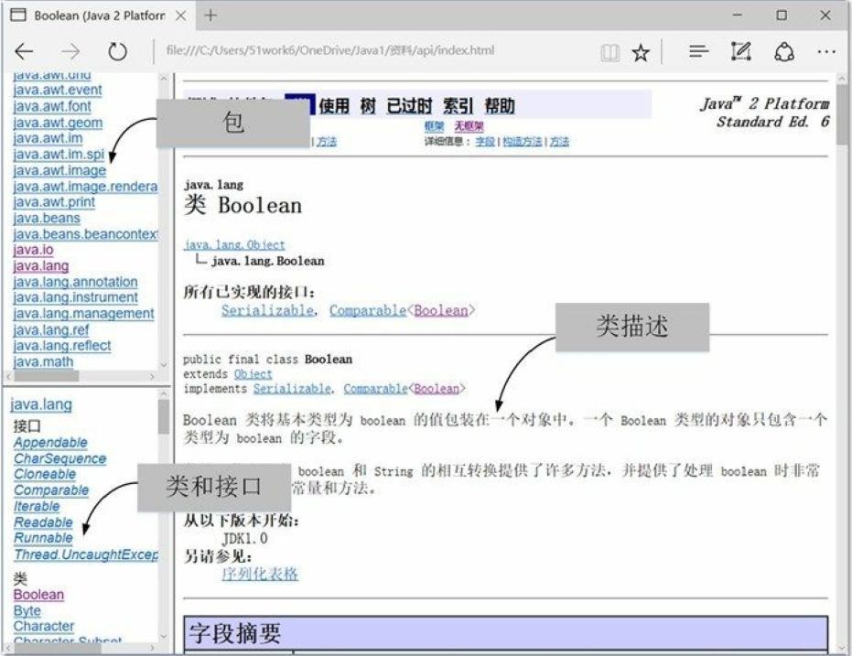
Task: Open the More actions ellipsis menu
Action: point(825,52)
